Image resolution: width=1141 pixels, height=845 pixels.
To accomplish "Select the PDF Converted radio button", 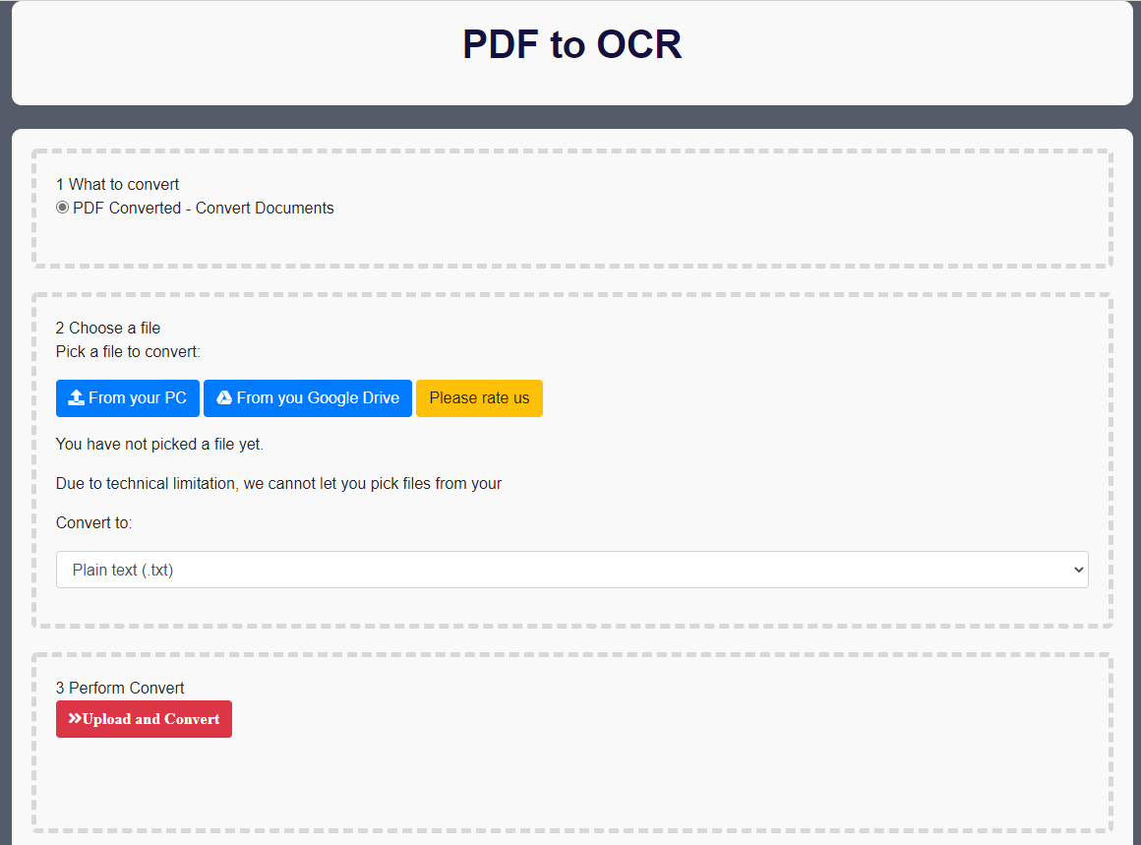I will pos(63,208).
